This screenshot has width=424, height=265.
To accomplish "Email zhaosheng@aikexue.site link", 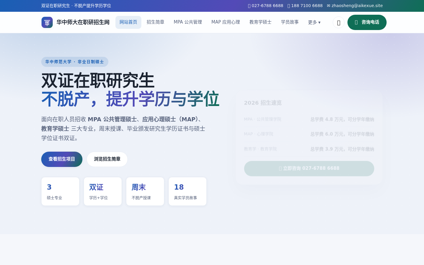I will [x=355, y=6].
